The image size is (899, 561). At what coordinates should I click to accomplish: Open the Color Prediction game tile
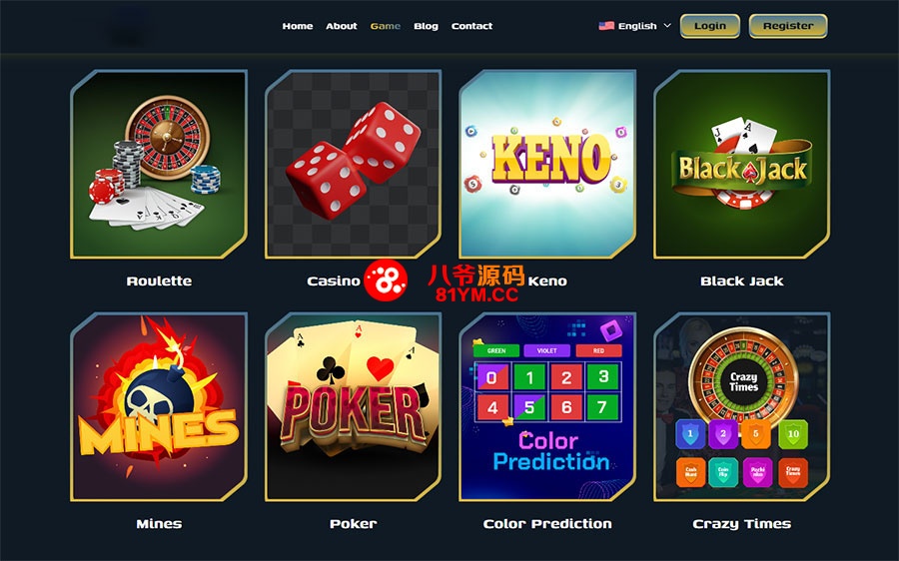pos(547,407)
